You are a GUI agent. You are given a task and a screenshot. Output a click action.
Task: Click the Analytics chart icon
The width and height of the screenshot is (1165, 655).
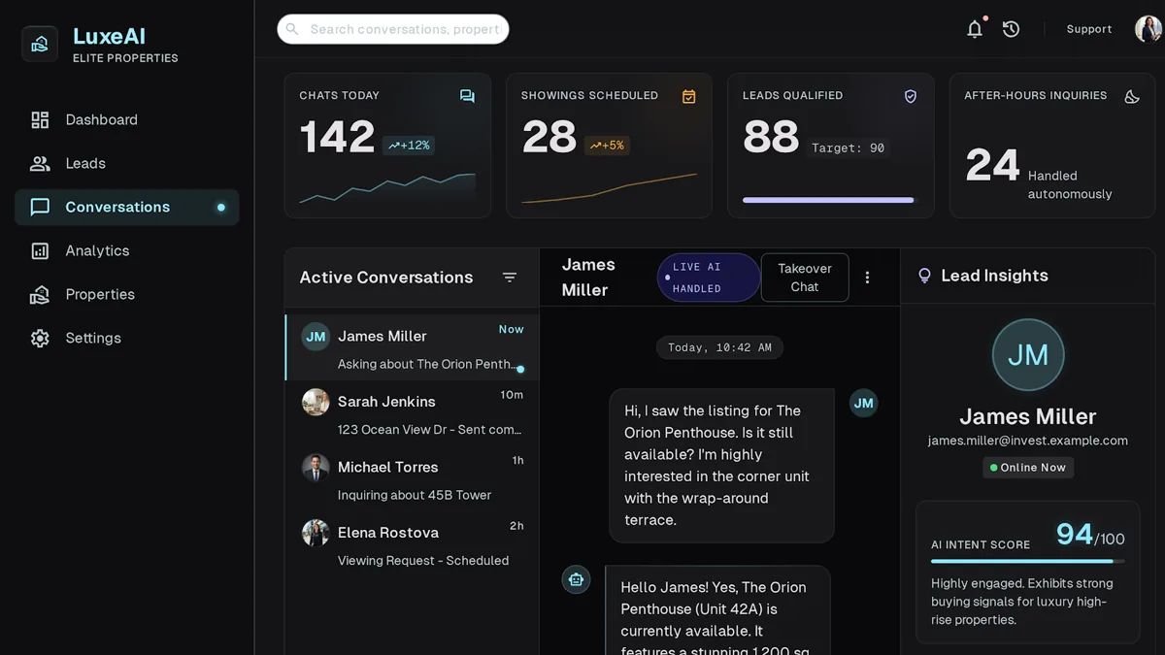point(40,251)
